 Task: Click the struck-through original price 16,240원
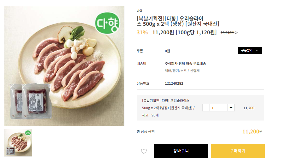(227, 32)
